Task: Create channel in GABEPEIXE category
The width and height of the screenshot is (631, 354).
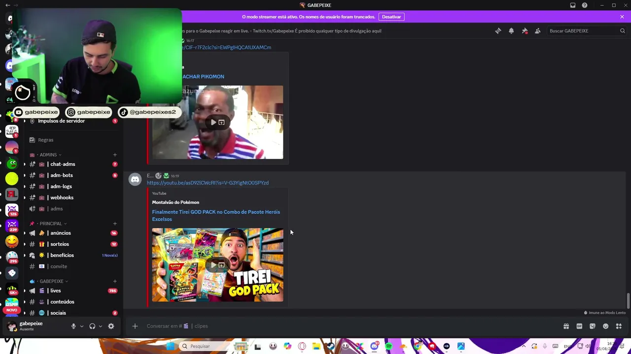Action: (x=115, y=281)
